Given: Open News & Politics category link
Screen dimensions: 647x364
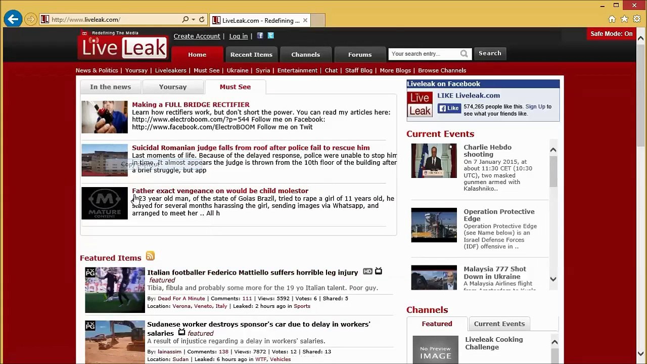Looking at the screenshot, I should coord(97,70).
